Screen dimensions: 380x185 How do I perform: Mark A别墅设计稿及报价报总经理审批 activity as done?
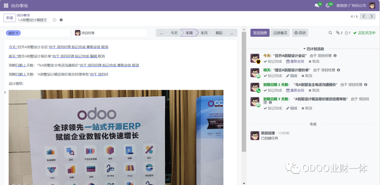tap(273, 108)
